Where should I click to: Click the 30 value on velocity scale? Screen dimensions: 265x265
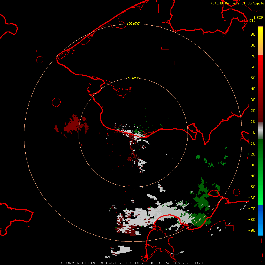tap(253, 100)
